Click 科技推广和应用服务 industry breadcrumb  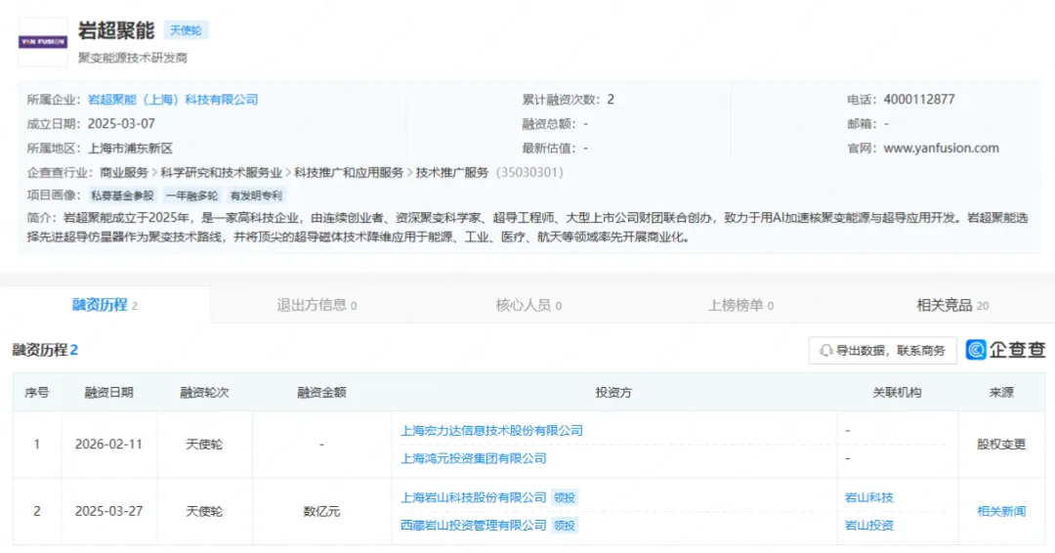[x=349, y=172]
